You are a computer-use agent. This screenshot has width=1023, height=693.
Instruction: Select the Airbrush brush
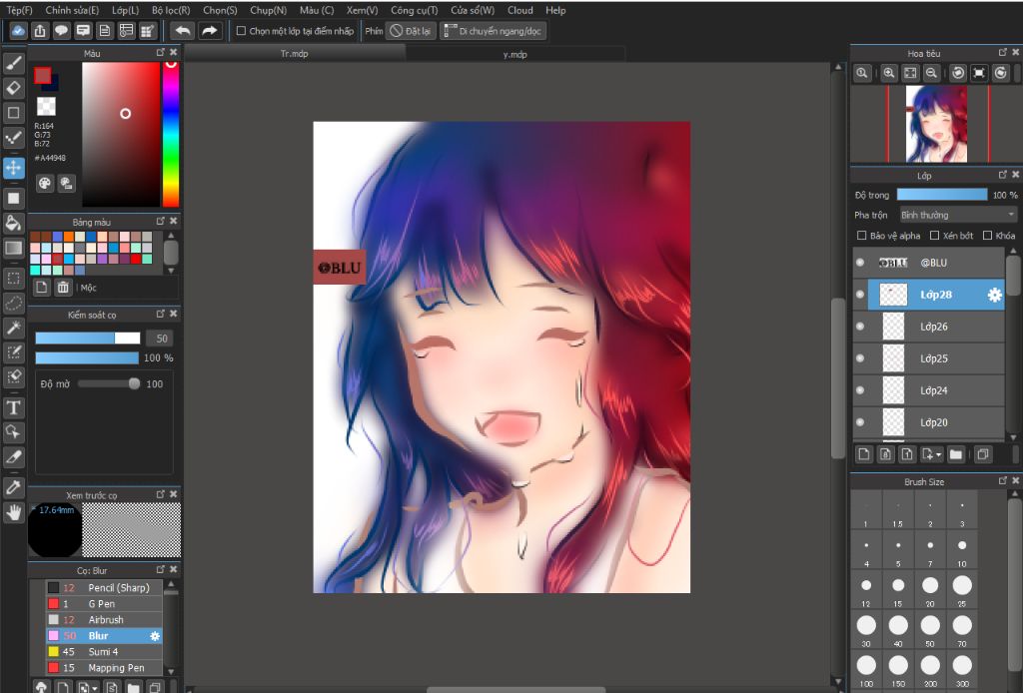pos(104,620)
